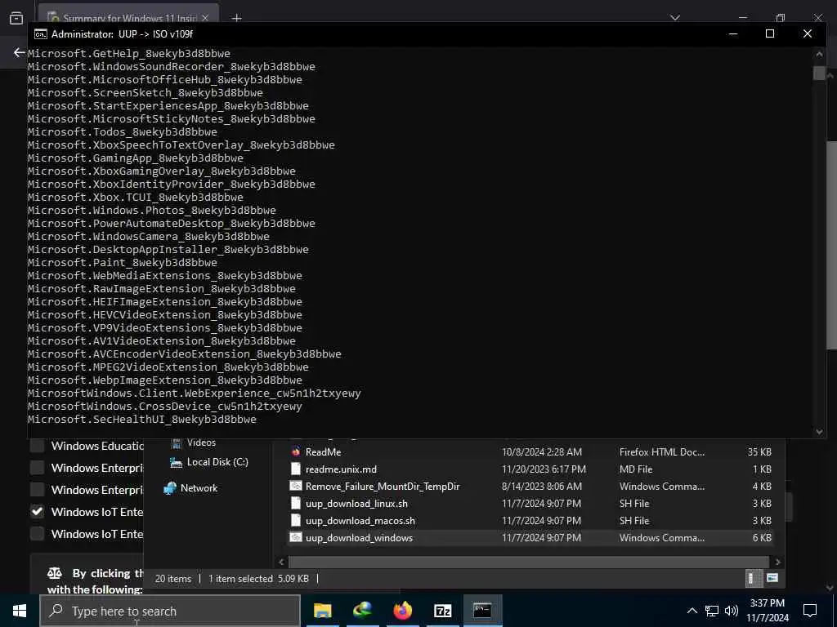Click the Firefox View icon

tap(16, 18)
